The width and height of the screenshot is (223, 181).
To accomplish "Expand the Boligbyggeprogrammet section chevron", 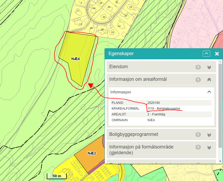I will pos(209,135).
